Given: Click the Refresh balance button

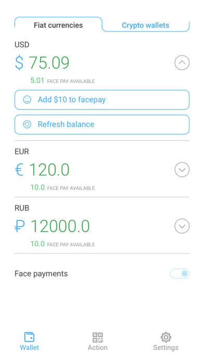Looking at the screenshot, I should point(102,124).
